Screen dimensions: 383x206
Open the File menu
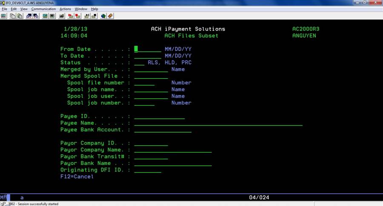[x=4, y=9]
